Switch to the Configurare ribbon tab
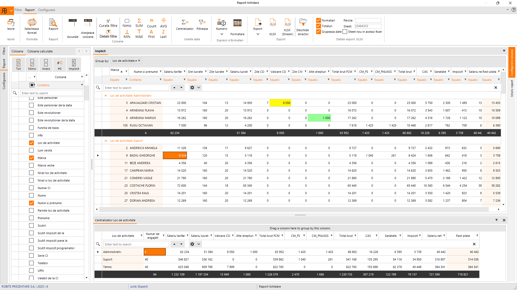Image resolution: width=517 pixels, height=290 pixels. [47, 10]
